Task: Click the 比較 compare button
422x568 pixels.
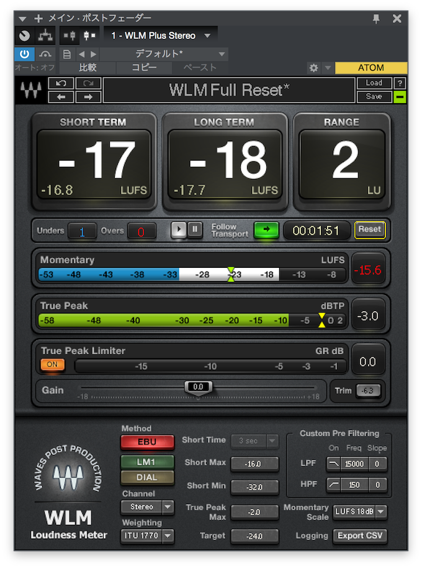Action: pyautogui.click(x=88, y=68)
